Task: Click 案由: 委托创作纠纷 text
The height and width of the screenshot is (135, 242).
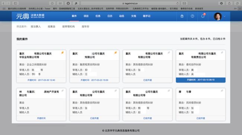Action: tap(190, 65)
